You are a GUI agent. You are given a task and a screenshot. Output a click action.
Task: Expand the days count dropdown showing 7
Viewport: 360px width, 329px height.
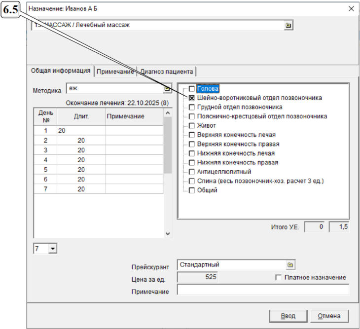[x=53, y=249]
